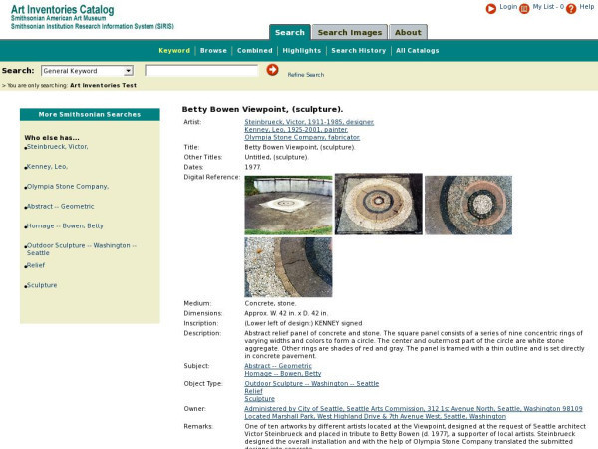Open the About tab
Screen dimensions: 598x449
pos(408,32)
